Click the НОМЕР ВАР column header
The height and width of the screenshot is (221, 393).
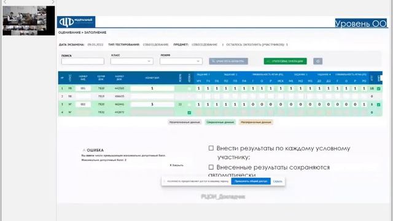[x=152, y=78]
